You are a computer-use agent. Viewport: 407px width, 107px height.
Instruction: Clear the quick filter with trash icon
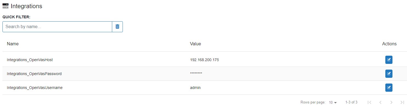click(x=117, y=27)
